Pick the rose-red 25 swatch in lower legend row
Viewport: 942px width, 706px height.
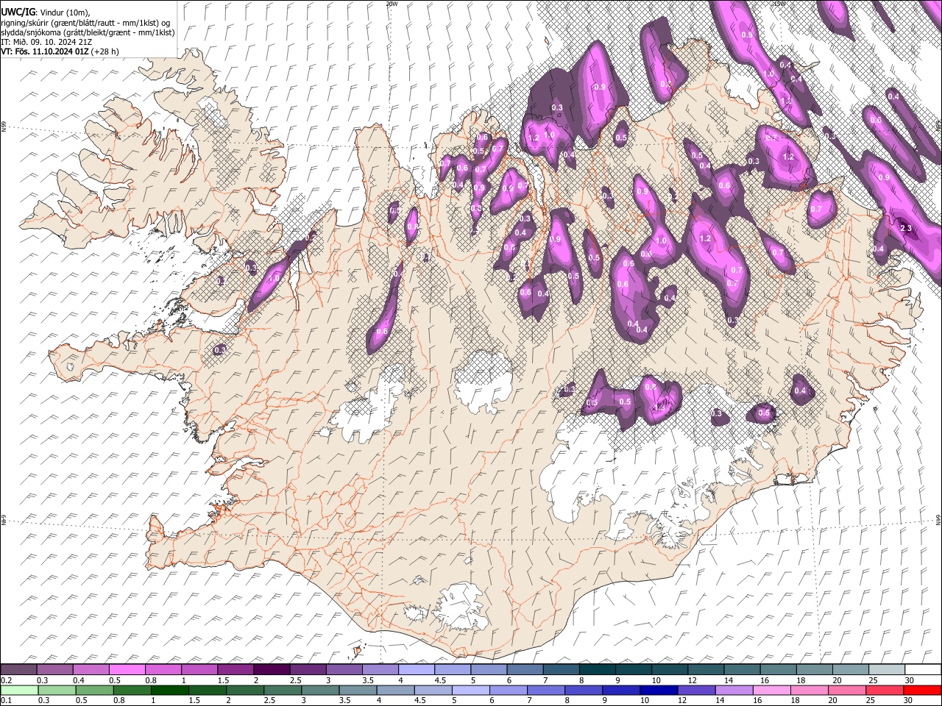884,690
